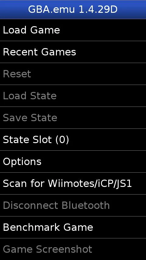Select the Game Screenshot entry
The height and width of the screenshot is (260, 146).
point(73,249)
